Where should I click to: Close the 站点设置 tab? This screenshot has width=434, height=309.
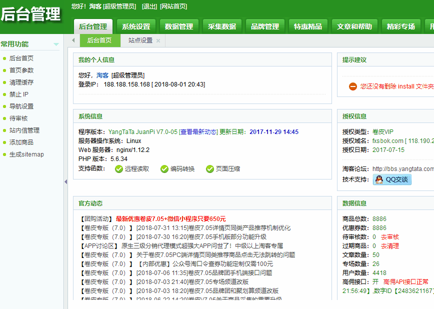tap(158, 41)
